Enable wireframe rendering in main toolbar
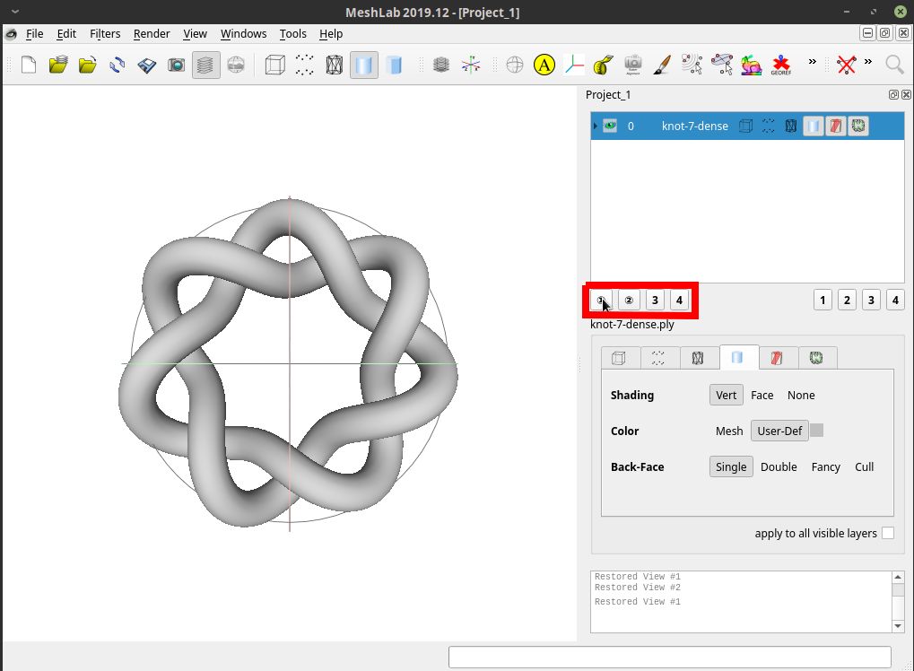 point(334,65)
